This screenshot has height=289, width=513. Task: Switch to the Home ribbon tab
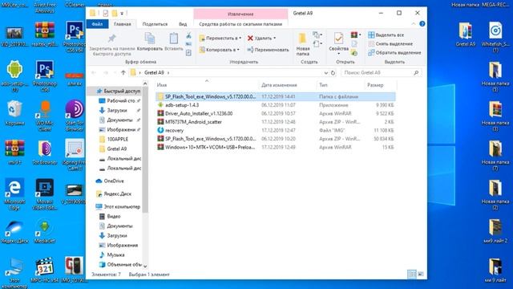123,24
